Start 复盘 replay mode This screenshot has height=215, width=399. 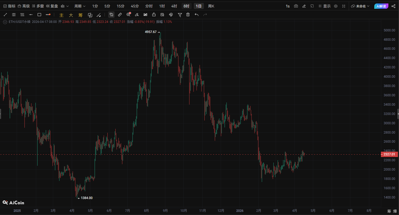(x=52, y=6)
